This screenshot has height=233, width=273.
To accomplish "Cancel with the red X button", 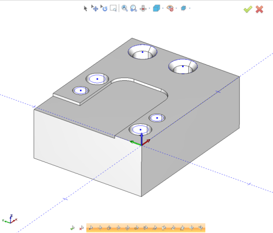I will (x=259, y=9).
